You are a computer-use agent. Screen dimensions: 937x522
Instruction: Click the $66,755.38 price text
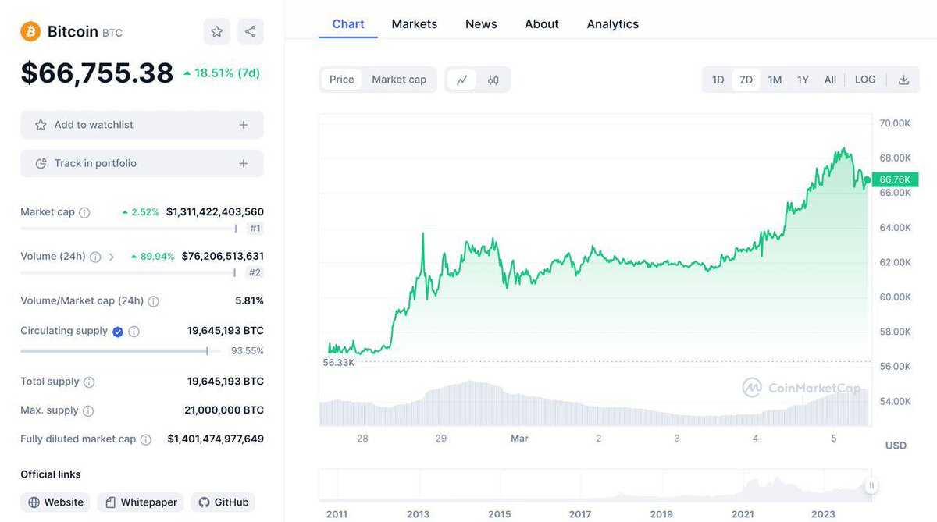(97, 73)
